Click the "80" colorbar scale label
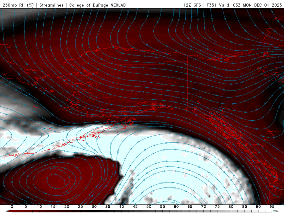Image resolution: width=284 pixels, height=213 pixels. coord(231,207)
